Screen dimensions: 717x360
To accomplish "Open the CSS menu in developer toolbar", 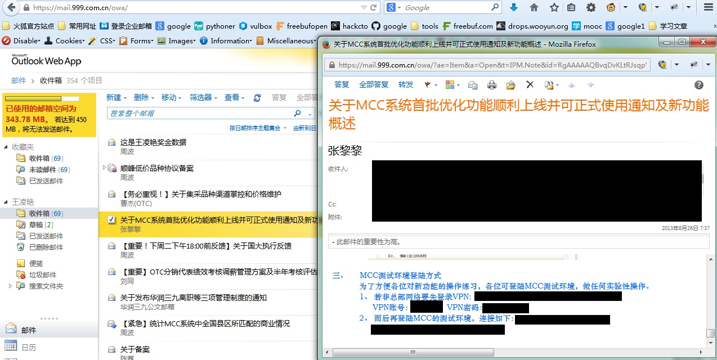I will click(x=103, y=40).
